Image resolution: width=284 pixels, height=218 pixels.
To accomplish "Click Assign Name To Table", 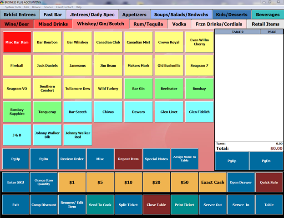I will tap(185, 159).
